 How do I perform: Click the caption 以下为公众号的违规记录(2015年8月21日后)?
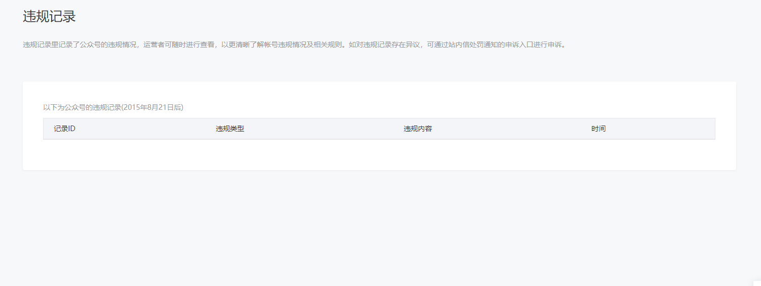pos(113,107)
